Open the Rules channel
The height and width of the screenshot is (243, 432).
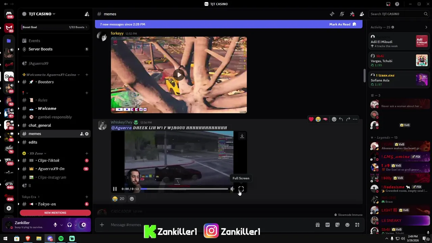pos(55,100)
